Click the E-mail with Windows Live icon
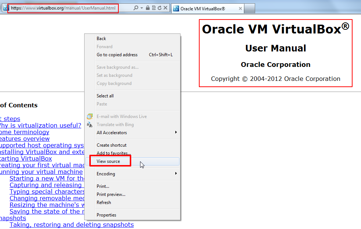This screenshot has height=229, width=361. [x=89, y=117]
